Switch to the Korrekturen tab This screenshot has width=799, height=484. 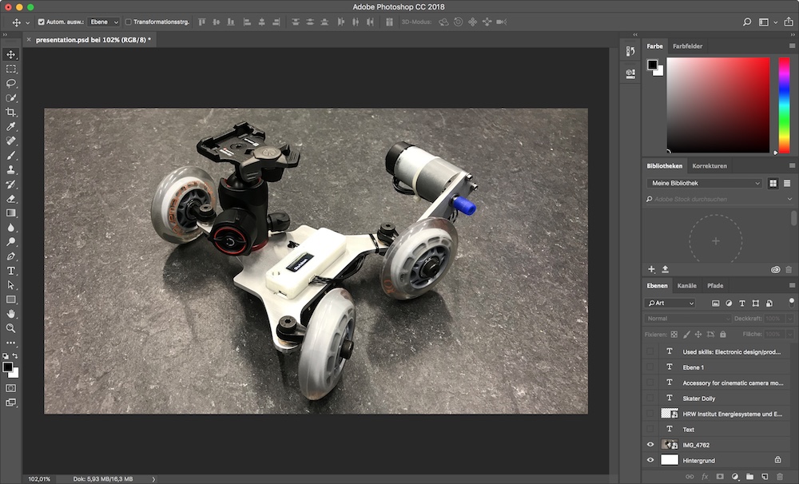click(x=710, y=165)
